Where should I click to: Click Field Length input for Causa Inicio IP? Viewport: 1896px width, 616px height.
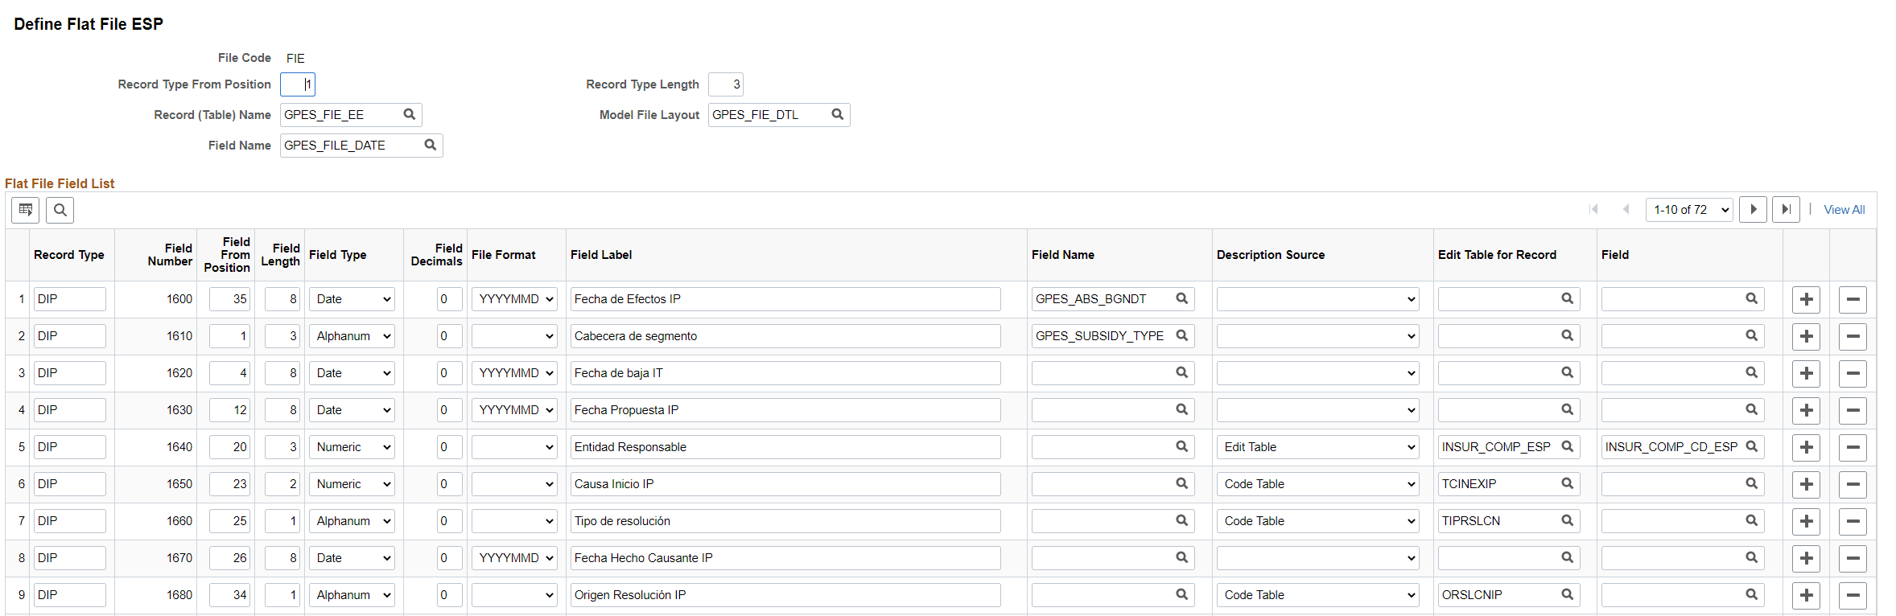[x=282, y=484]
